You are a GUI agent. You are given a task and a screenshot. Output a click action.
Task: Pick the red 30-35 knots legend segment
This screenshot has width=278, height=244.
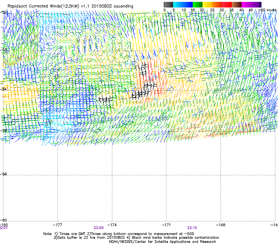227,5
